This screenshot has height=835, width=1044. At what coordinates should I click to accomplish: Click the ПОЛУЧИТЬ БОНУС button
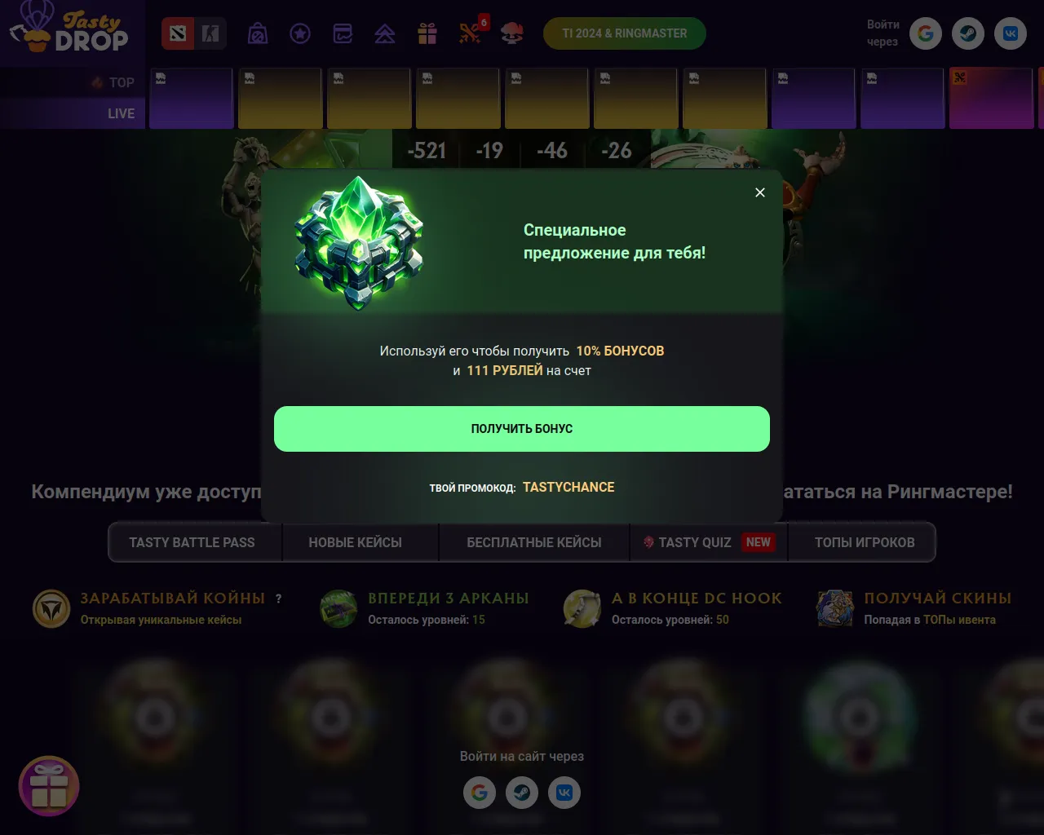click(522, 429)
